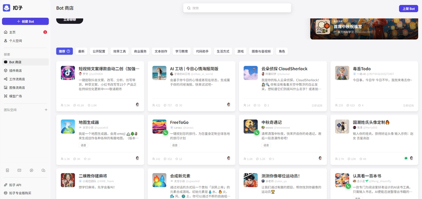Click the red notification badge on 主页
Image resolution: width=422 pixels, height=199 pixels.
pos(45,32)
